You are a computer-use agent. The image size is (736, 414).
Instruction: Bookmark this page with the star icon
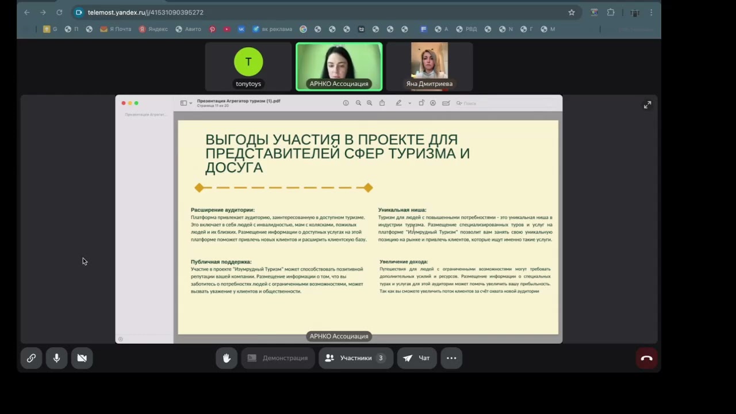(x=572, y=12)
